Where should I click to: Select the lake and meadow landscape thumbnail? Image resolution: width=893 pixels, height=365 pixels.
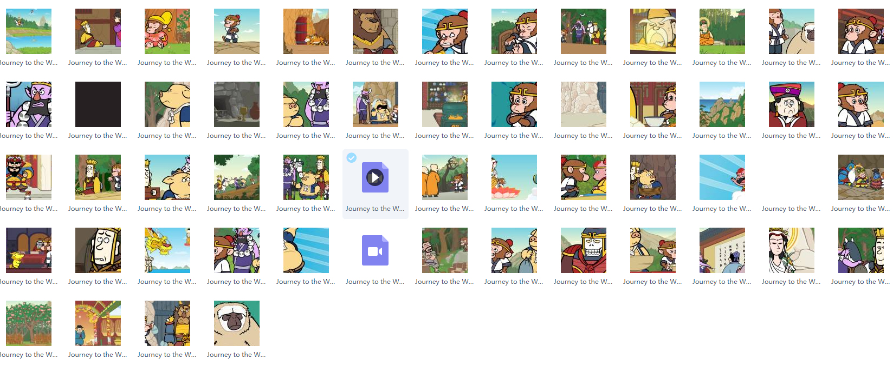tap(29, 31)
